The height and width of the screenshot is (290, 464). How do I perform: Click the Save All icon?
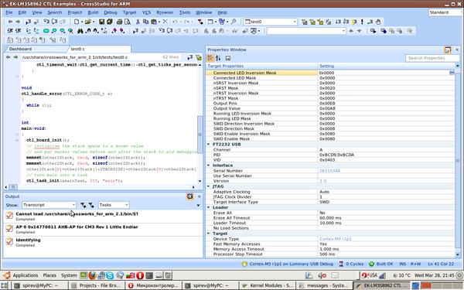coord(110,22)
